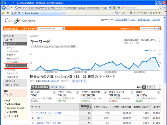The image size is (167, 125).
Task: Open the favorites star icon
Action: 3,13
